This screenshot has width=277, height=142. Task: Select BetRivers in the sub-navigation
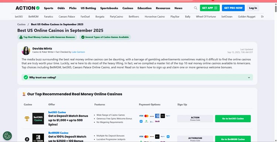(x=134, y=17)
